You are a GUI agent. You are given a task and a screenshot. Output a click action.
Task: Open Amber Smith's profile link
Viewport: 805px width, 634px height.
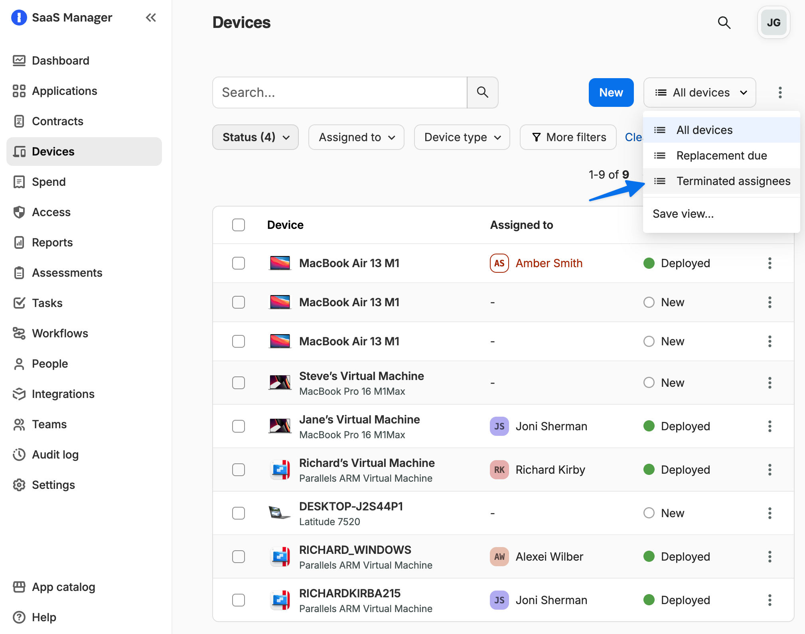tap(549, 263)
